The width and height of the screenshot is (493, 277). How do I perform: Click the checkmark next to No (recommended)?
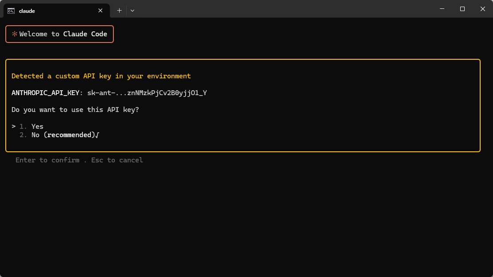pyautogui.click(x=97, y=135)
